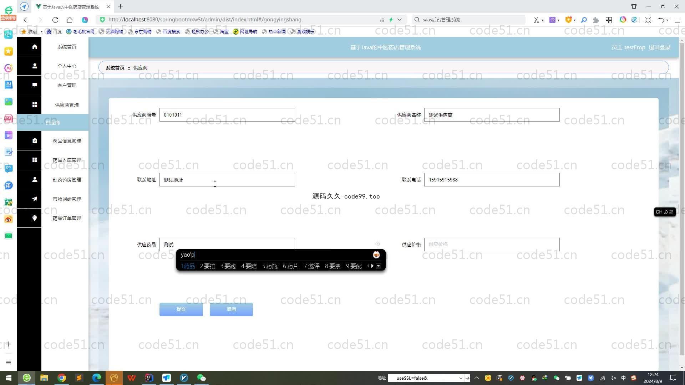The height and width of the screenshot is (385, 685).
Task: Toggle the CH 简 input mode indicator
Action: click(665, 212)
